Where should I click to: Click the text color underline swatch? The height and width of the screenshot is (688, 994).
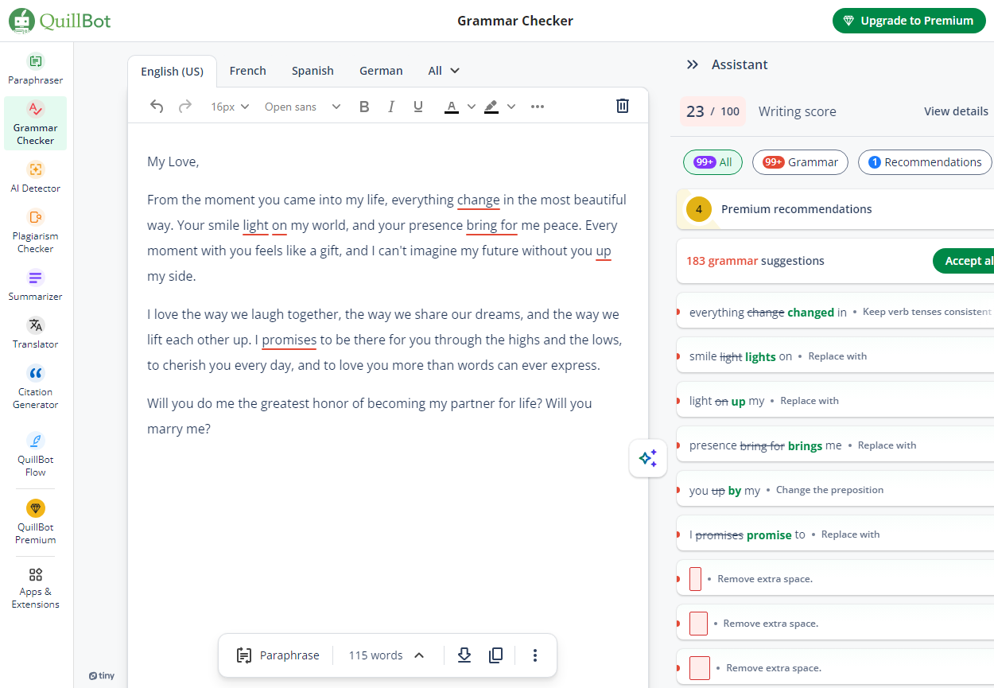click(x=452, y=107)
